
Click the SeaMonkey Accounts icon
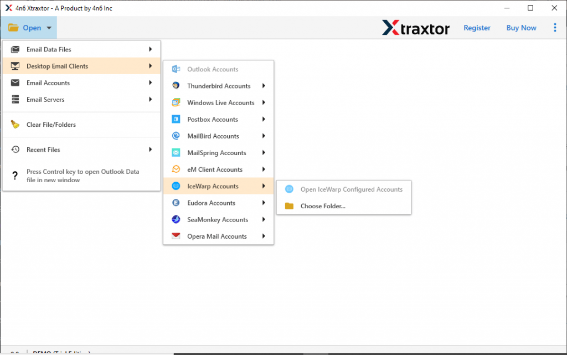click(177, 219)
